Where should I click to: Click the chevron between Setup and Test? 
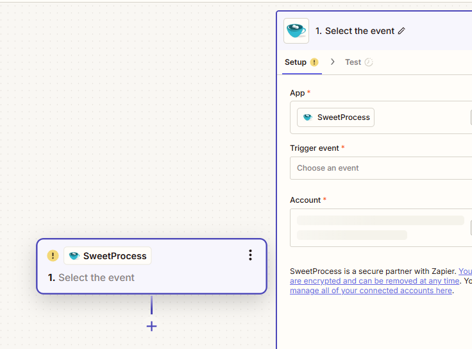click(332, 62)
